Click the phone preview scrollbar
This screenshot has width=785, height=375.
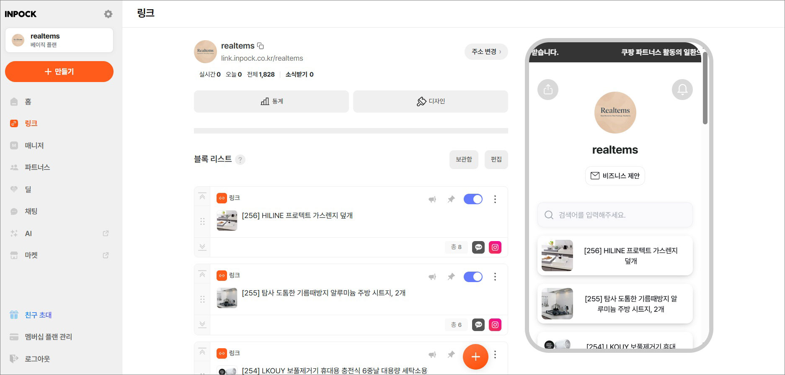705,88
